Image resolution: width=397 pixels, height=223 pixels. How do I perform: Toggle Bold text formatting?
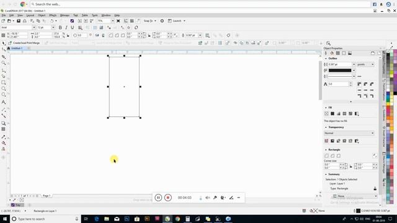click(x=60, y=27)
